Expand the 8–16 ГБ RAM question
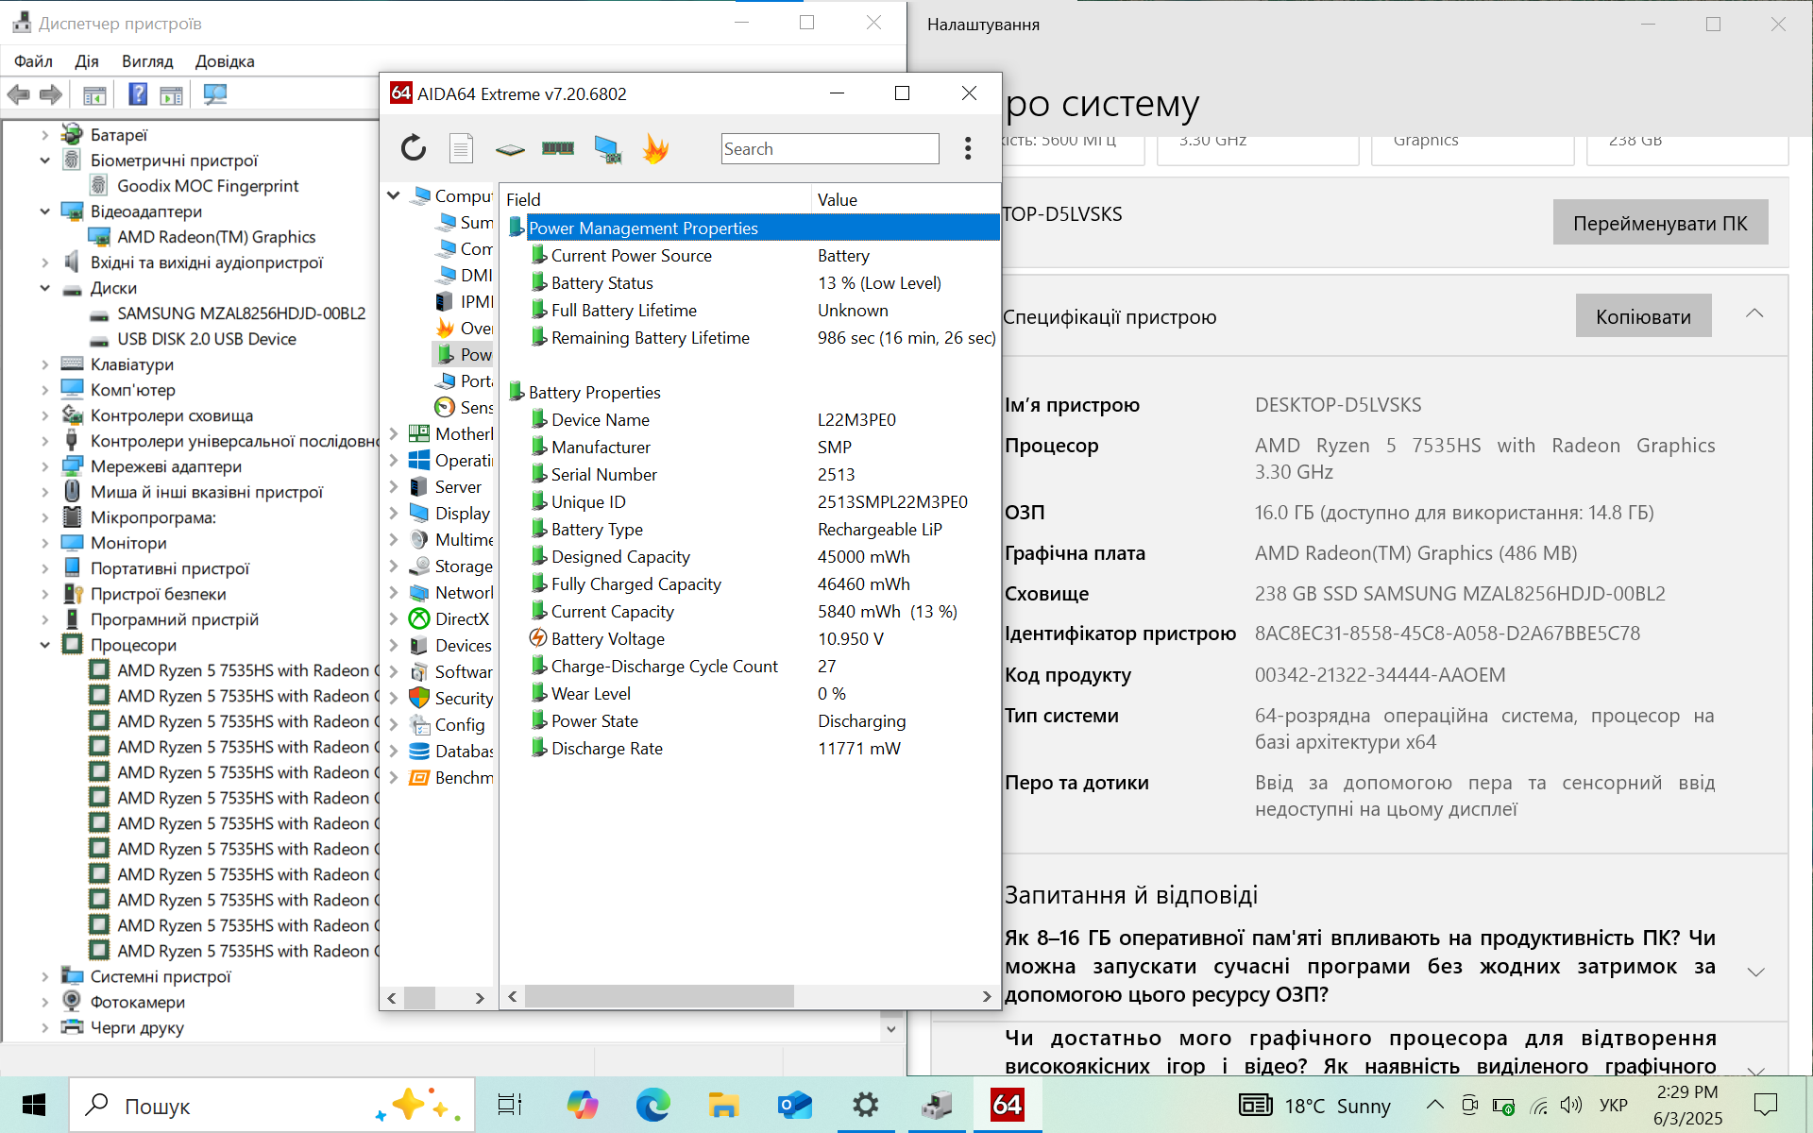Image resolution: width=1813 pixels, height=1133 pixels. (1756, 972)
